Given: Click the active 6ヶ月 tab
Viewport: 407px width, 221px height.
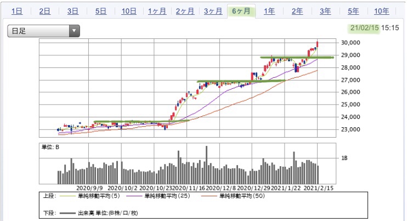Looking at the screenshot, I should (241, 11).
